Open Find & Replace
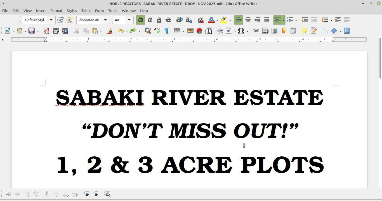Screen dimensions: 382x201 pos(148,31)
